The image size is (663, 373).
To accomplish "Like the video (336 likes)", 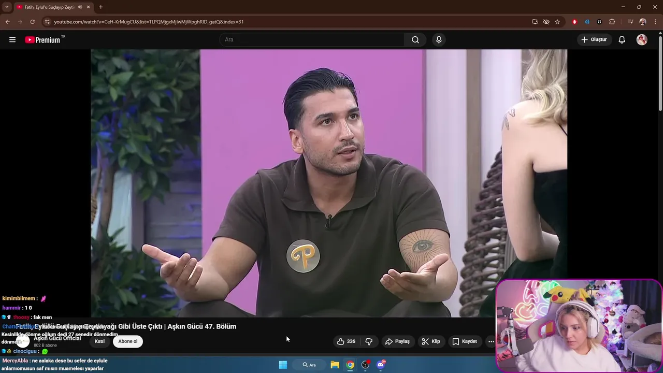I will coord(346,341).
